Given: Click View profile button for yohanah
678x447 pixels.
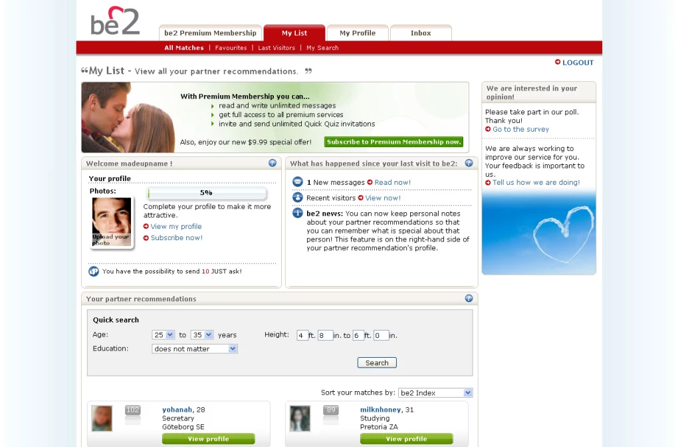Looking at the screenshot, I should [x=209, y=439].
